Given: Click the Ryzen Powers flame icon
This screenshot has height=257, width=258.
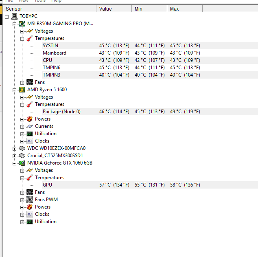Looking at the screenshot, I should [x=30, y=119].
